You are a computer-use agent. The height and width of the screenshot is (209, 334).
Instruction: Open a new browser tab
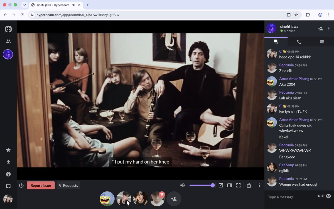[88, 5]
